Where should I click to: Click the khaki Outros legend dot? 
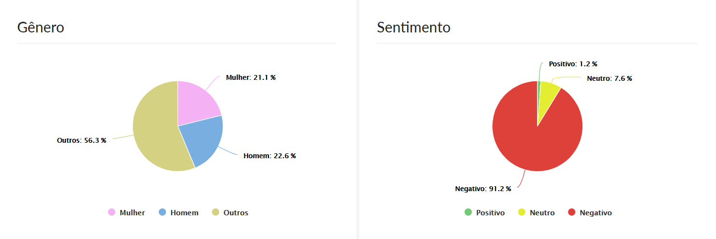tap(216, 212)
